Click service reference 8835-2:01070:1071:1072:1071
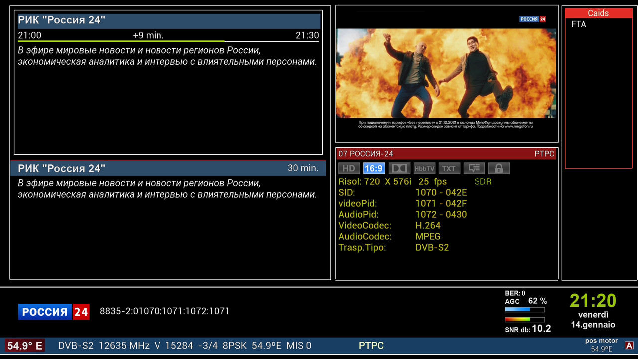The height and width of the screenshot is (359, 638). point(164,311)
